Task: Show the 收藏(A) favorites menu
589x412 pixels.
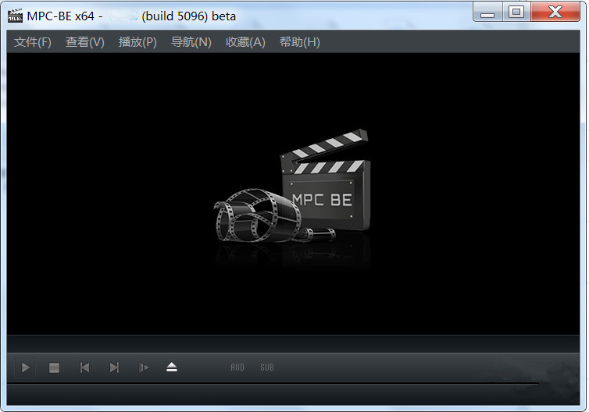Action: 245,42
